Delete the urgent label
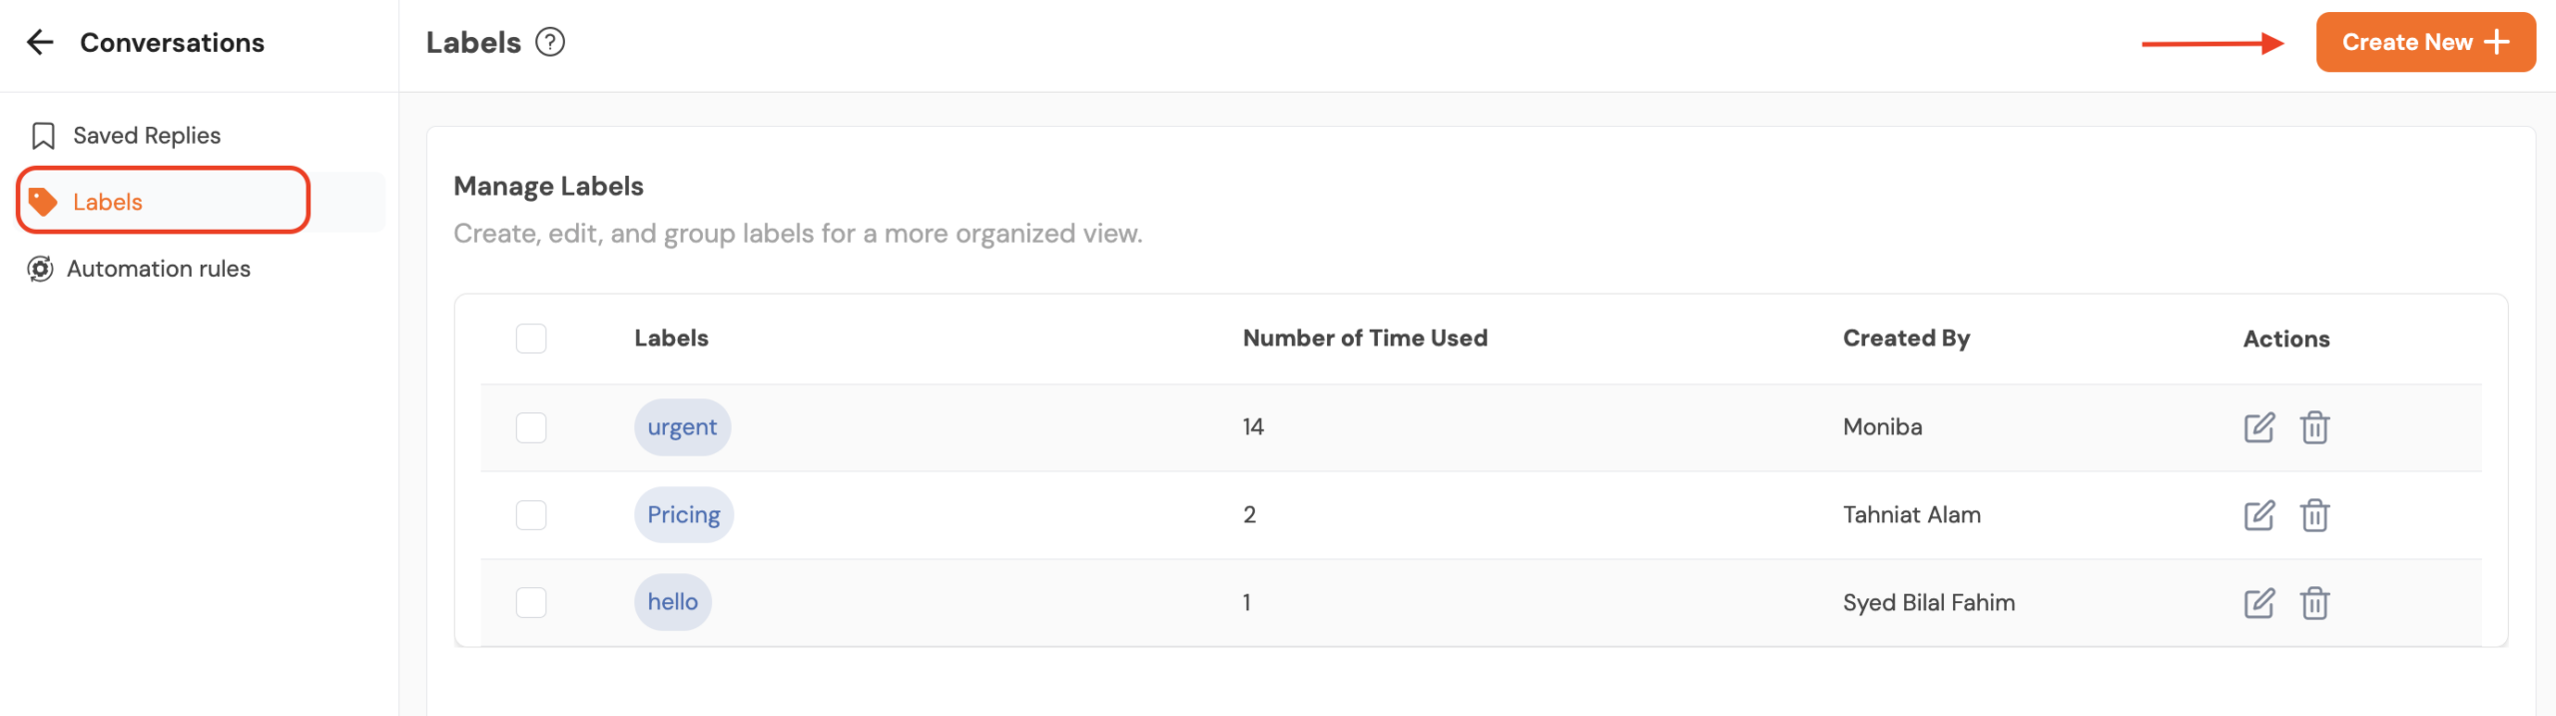Screen dimensions: 2556x716 (x=2314, y=427)
